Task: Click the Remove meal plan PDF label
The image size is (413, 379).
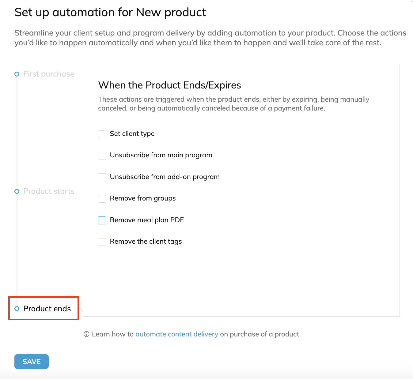Action: 147,220
